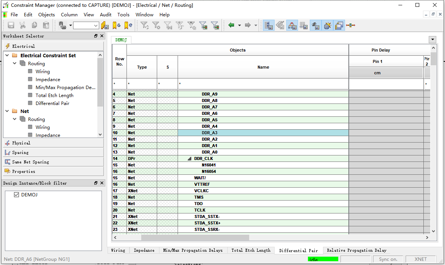Undock the Design Instance/Block filter panel
The width and height of the screenshot is (445, 265).
pos(96,183)
